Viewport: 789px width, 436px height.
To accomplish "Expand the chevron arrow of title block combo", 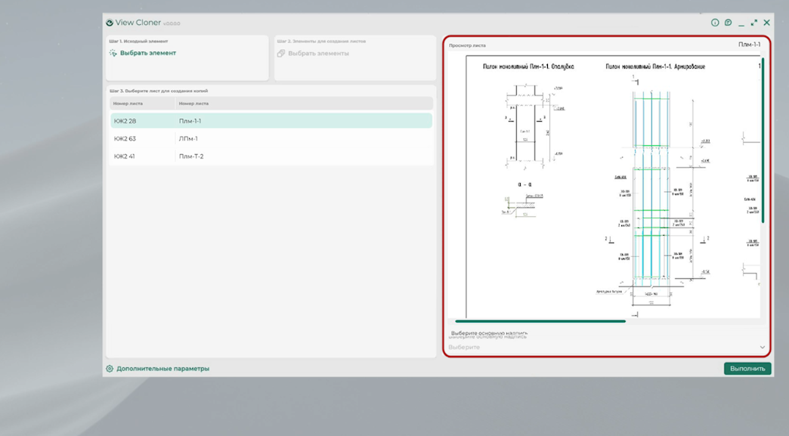I will point(763,348).
